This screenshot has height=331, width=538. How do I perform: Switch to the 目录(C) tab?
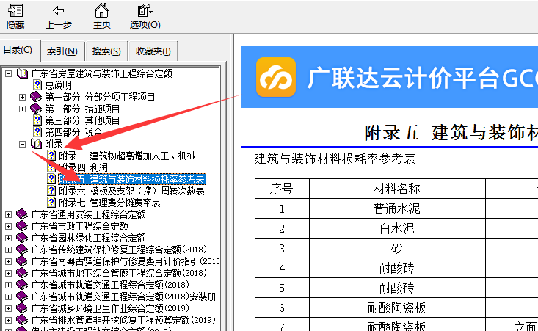pos(18,50)
